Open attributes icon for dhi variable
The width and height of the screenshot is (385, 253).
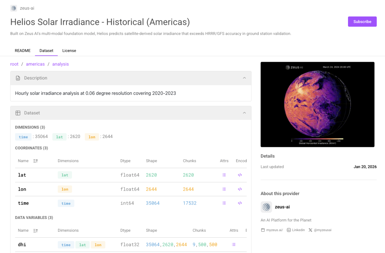[x=234, y=245]
